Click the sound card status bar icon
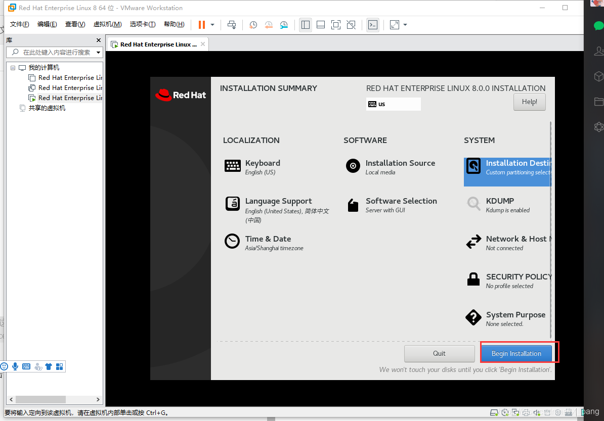The width and height of the screenshot is (604, 421). (x=537, y=412)
